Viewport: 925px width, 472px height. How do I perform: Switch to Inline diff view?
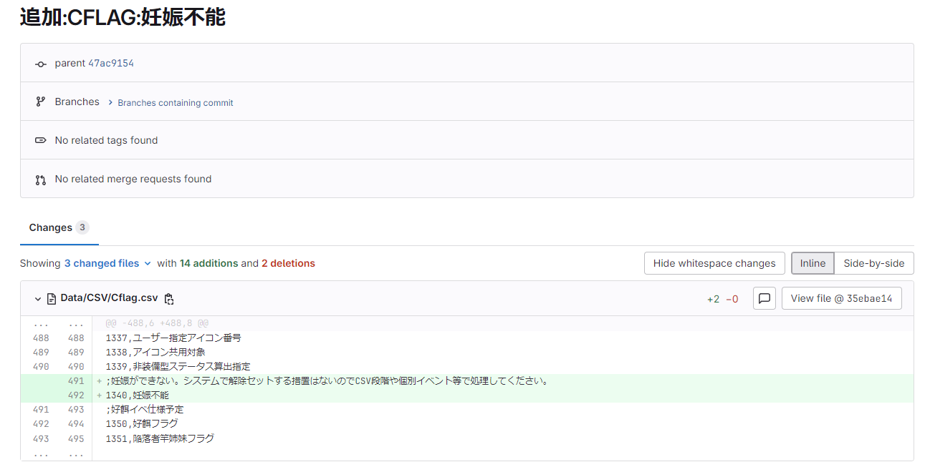(813, 263)
